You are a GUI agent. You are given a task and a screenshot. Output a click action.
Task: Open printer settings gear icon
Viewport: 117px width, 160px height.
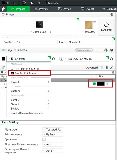click(112, 14)
